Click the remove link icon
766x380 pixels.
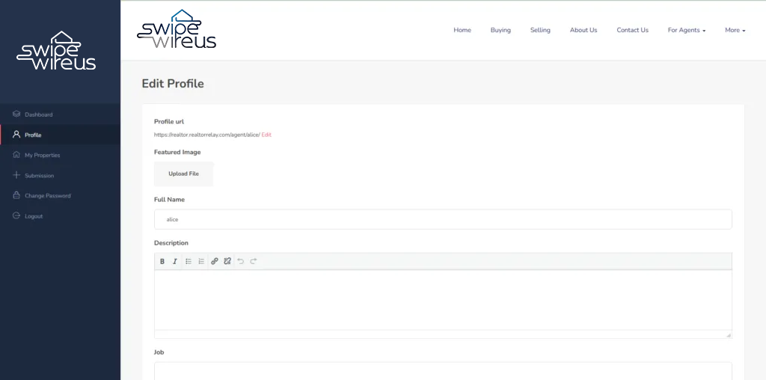(x=227, y=261)
